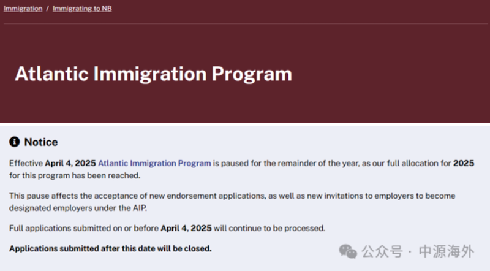490x271 pixels.
Task: Click the WeChat logo watermark icon
Action: (x=348, y=251)
